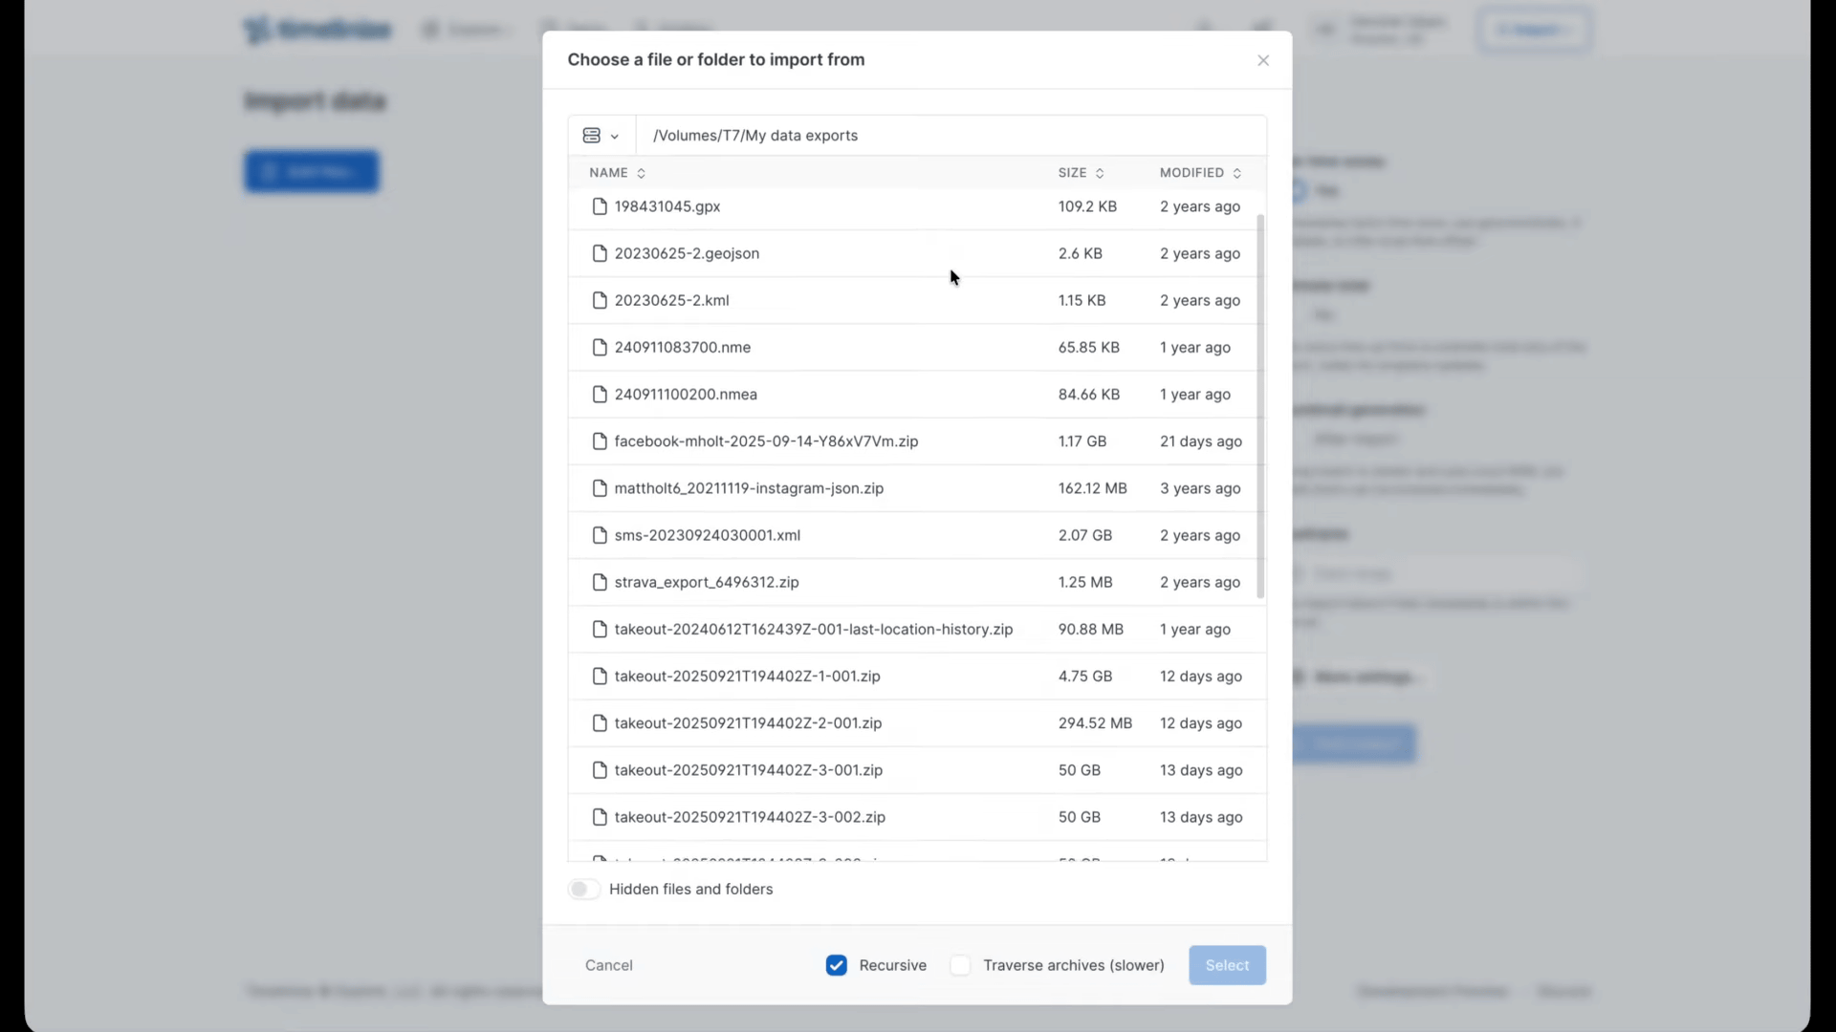
Task: Toggle Hidden files and folders switch
Action: 583,890
